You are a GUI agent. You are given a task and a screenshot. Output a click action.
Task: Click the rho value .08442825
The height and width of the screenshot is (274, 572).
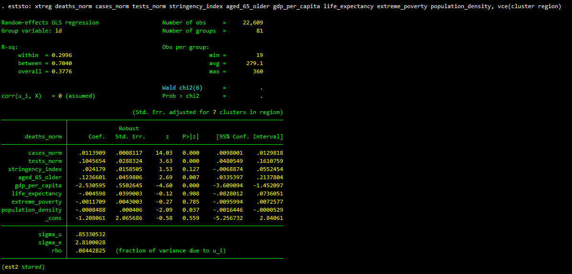coord(90,251)
